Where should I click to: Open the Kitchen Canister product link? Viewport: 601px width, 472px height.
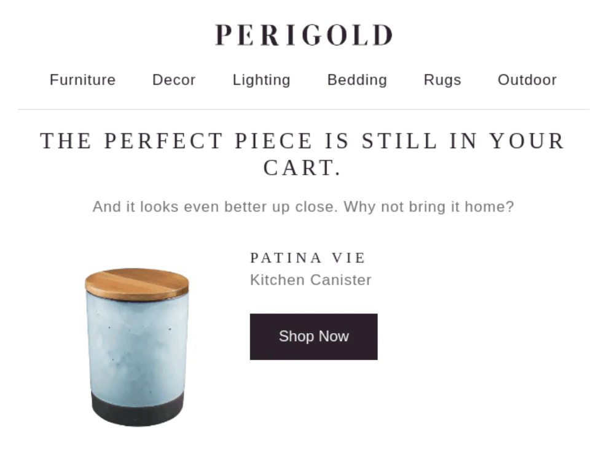point(310,280)
